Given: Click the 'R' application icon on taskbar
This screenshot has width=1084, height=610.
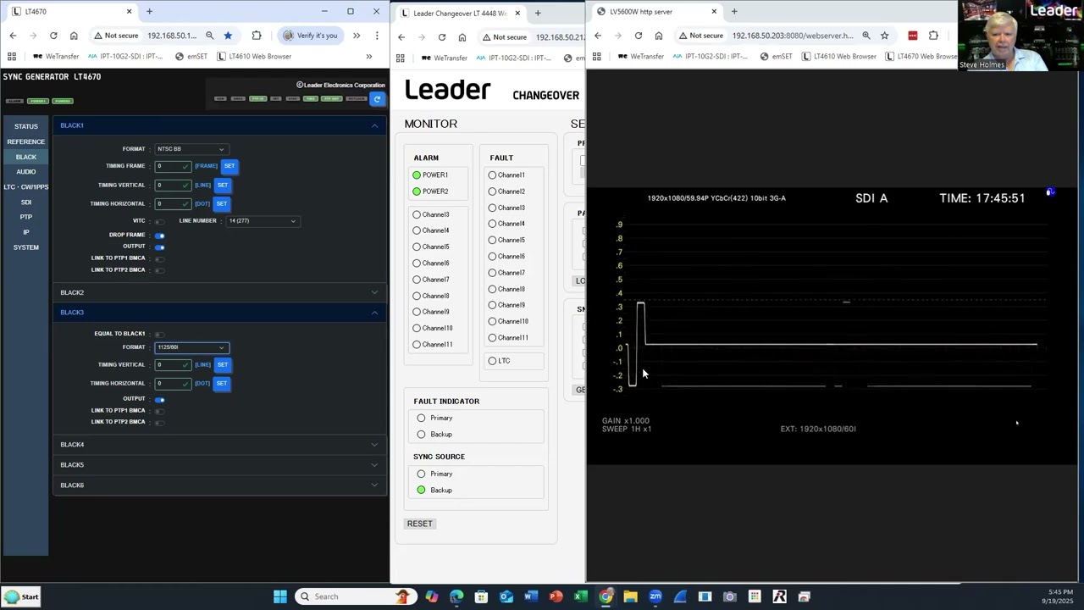Looking at the screenshot, I should pyautogui.click(x=779, y=596).
